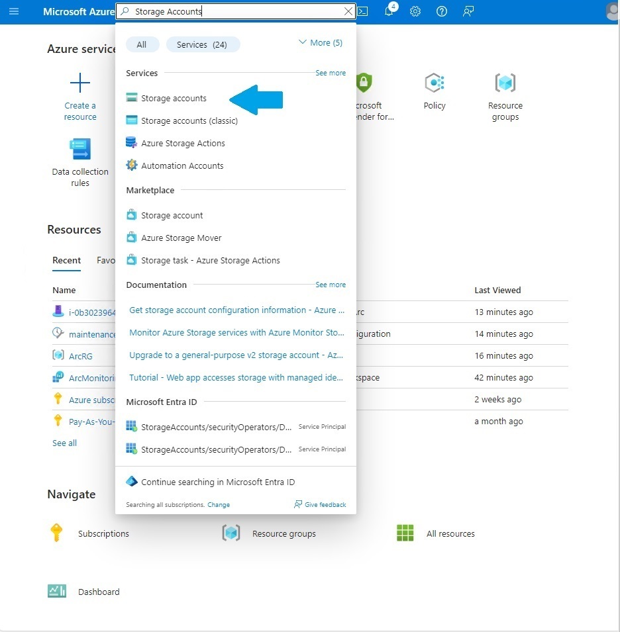Viewport: 620px width, 632px height.
Task: Switch to the Favorite resources tab
Action: pyautogui.click(x=106, y=261)
